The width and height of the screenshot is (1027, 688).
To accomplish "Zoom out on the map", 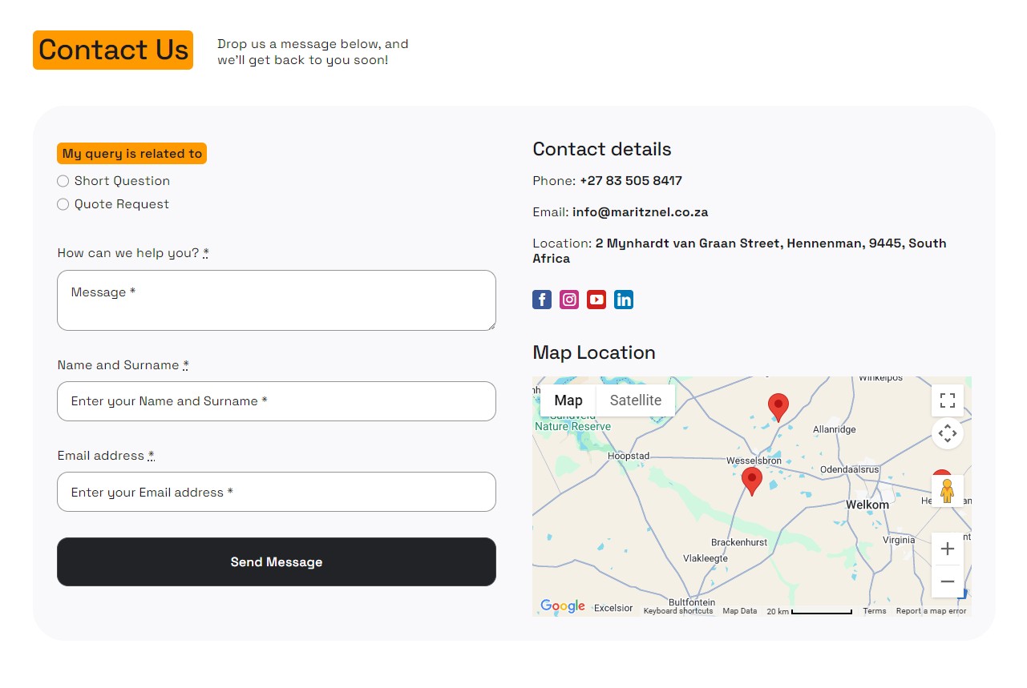I will pyautogui.click(x=947, y=581).
